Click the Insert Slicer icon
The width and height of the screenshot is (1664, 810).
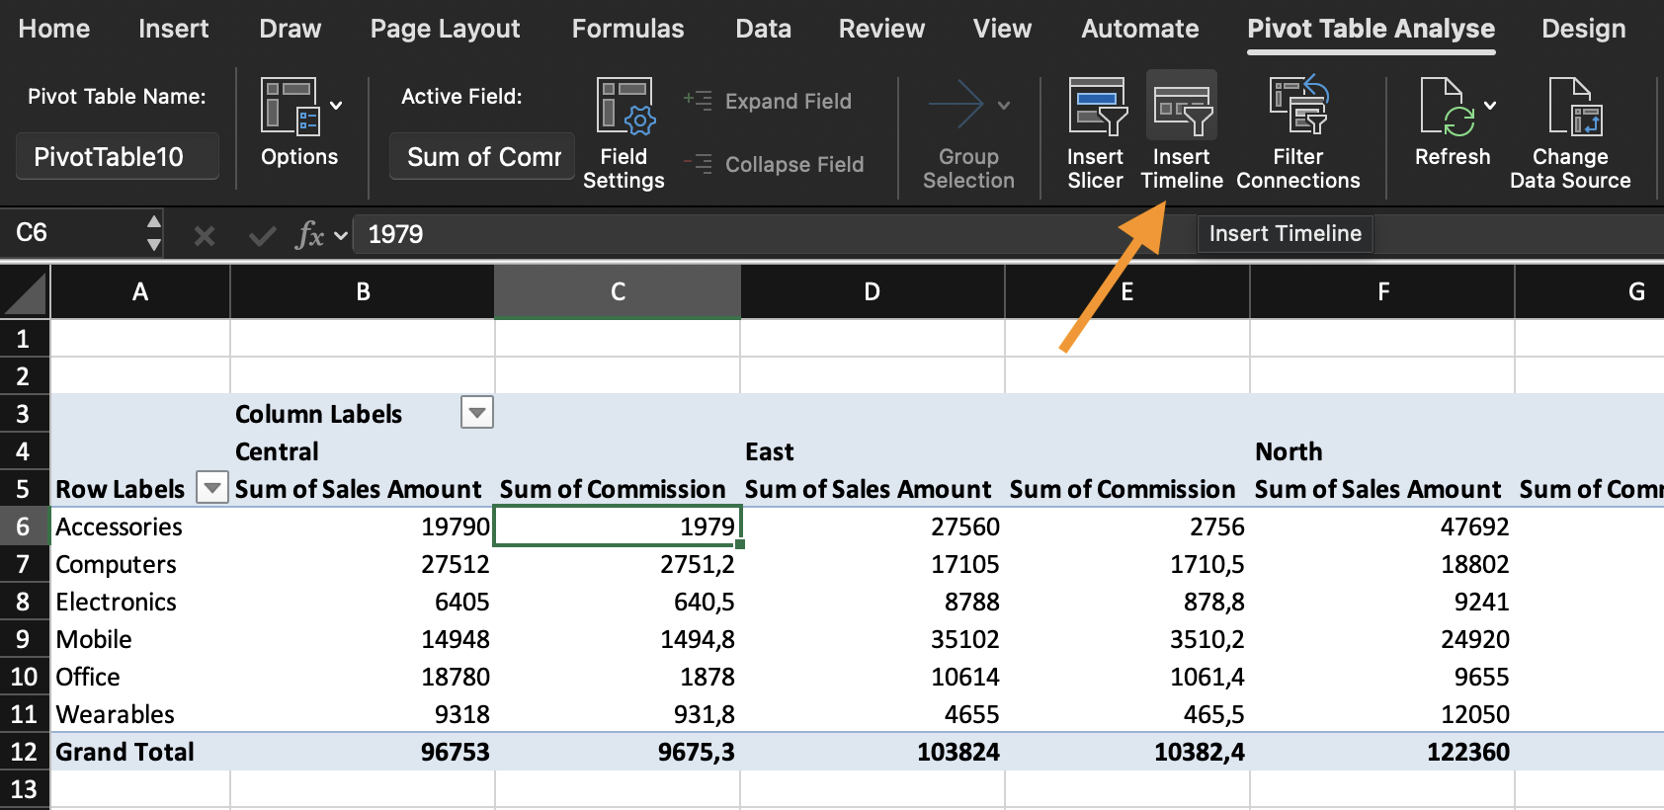[x=1096, y=107]
